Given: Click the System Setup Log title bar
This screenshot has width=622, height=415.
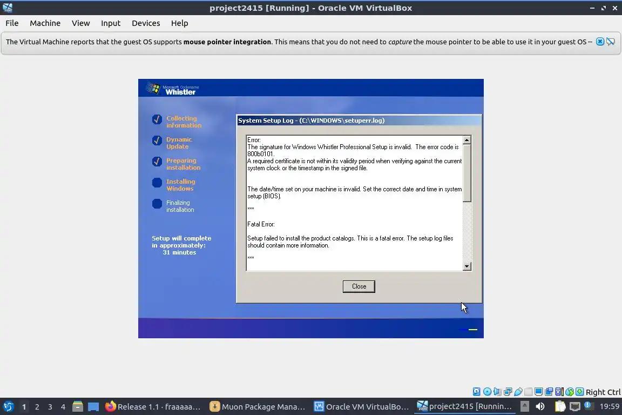Looking at the screenshot, I should (x=359, y=121).
